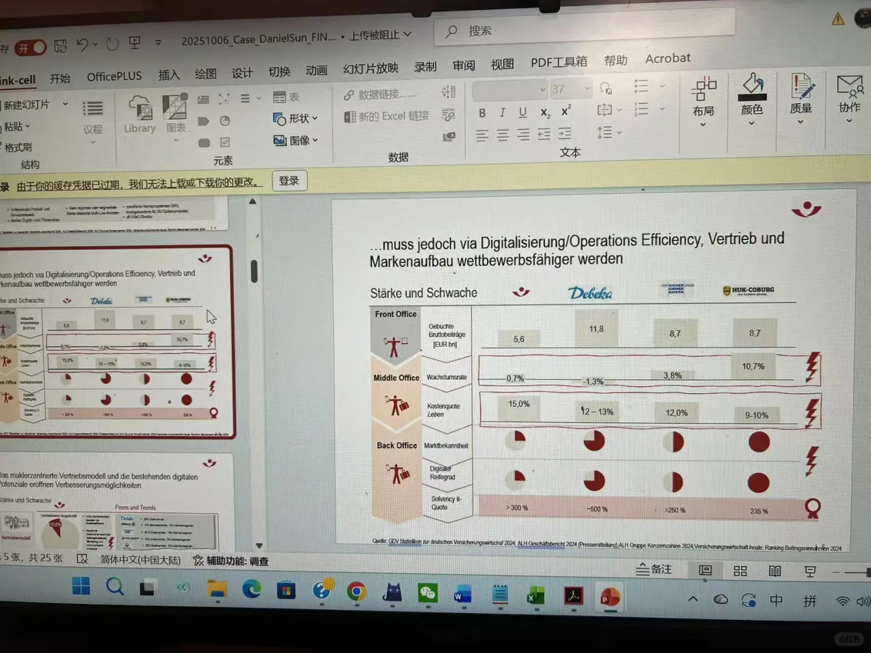Select the slide thumbnail starting 'Das maklerzentrierte Vertriebsmodell'
This screenshot has height=653, width=871.
coord(116,502)
